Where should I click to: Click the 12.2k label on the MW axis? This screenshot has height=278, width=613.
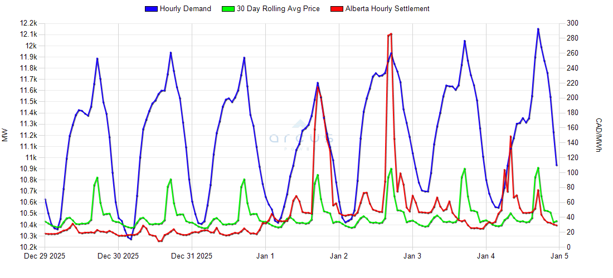click(28, 23)
